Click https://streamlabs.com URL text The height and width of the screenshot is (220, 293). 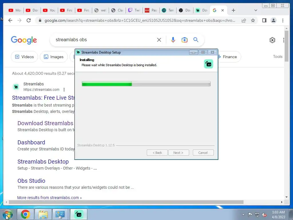[x=41, y=90]
